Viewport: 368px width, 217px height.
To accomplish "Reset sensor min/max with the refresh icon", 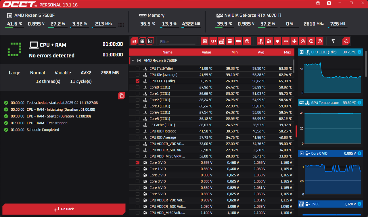I will click(346, 41).
